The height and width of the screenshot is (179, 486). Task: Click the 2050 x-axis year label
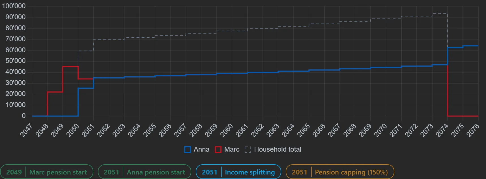[x=72, y=130]
